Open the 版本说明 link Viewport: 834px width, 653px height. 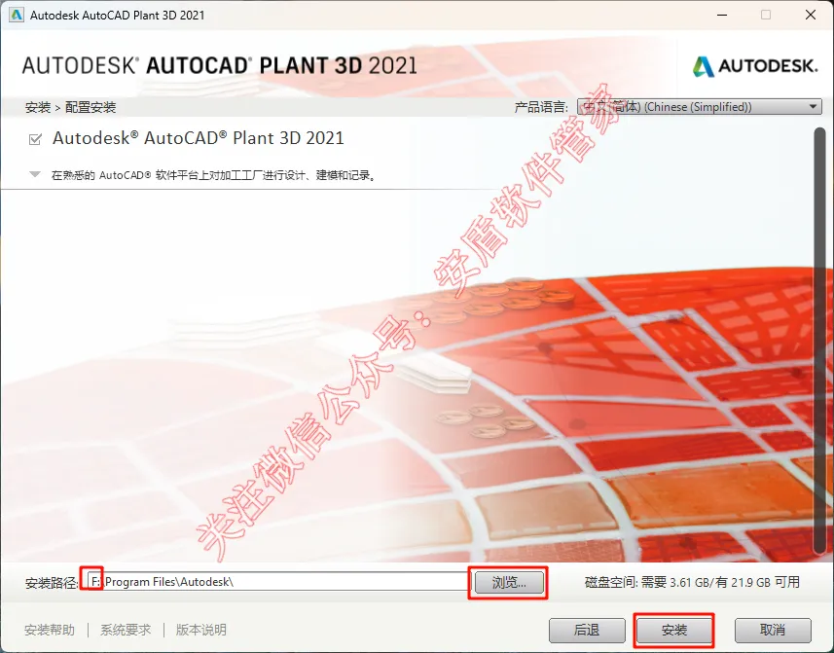tap(201, 631)
